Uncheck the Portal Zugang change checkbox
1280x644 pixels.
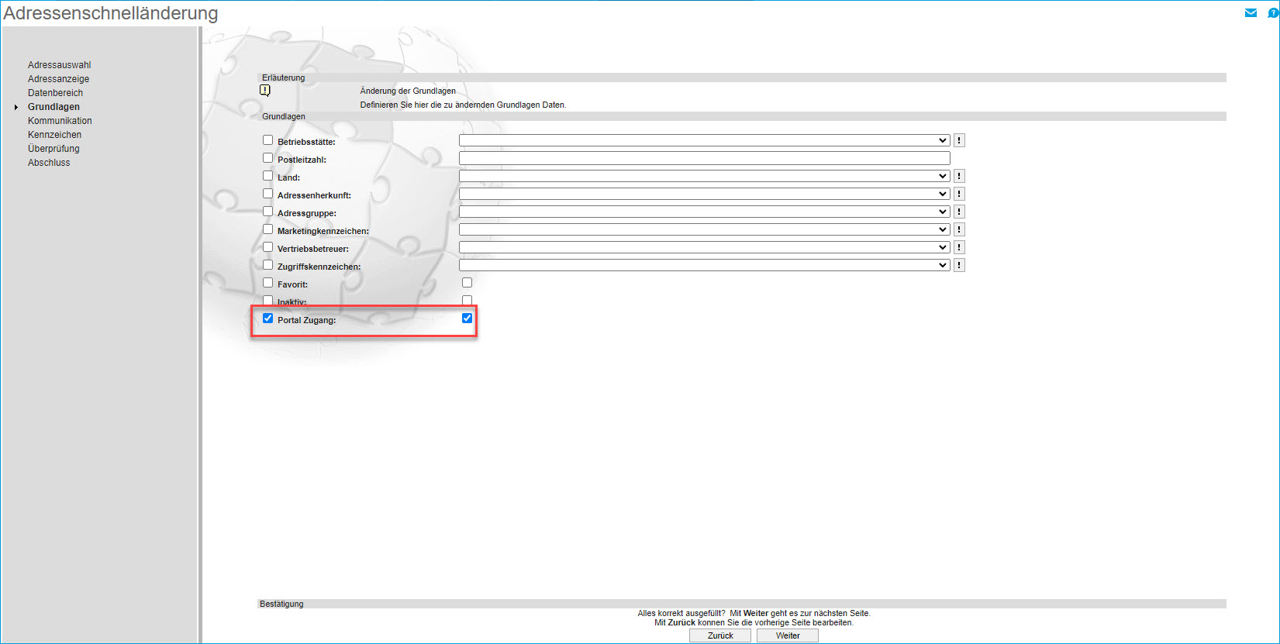coord(267,319)
